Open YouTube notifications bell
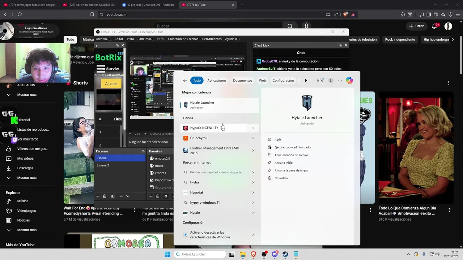Viewport: 463px width, 260px height. [x=435, y=26]
